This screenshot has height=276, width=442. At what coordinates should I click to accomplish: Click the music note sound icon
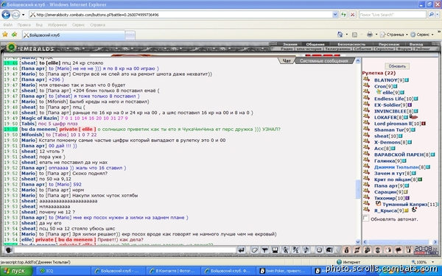[x=306, y=250]
